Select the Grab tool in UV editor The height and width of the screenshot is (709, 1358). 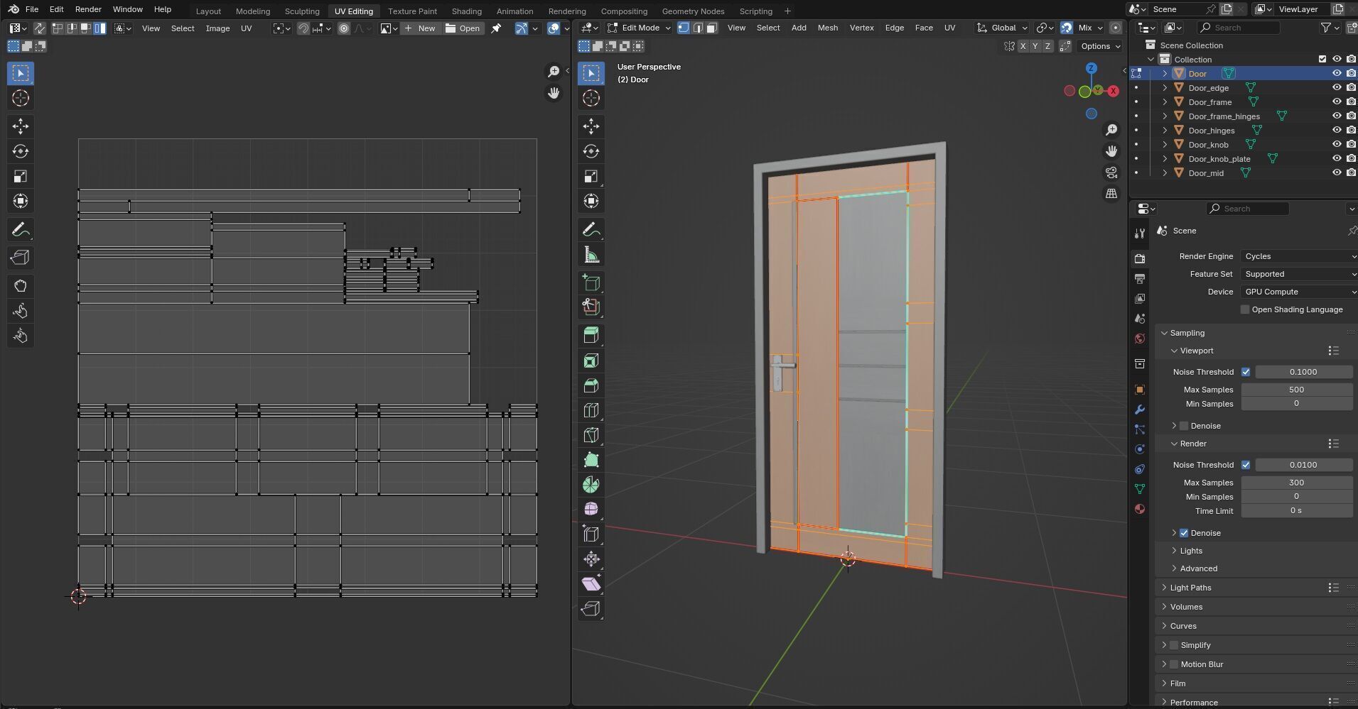pyautogui.click(x=20, y=286)
